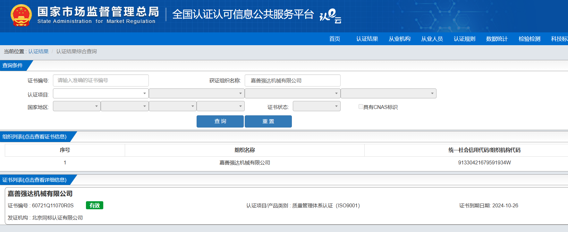The image size is (568, 232).
Task: Click the 序号 column header
Action: (x=65, y=150)
